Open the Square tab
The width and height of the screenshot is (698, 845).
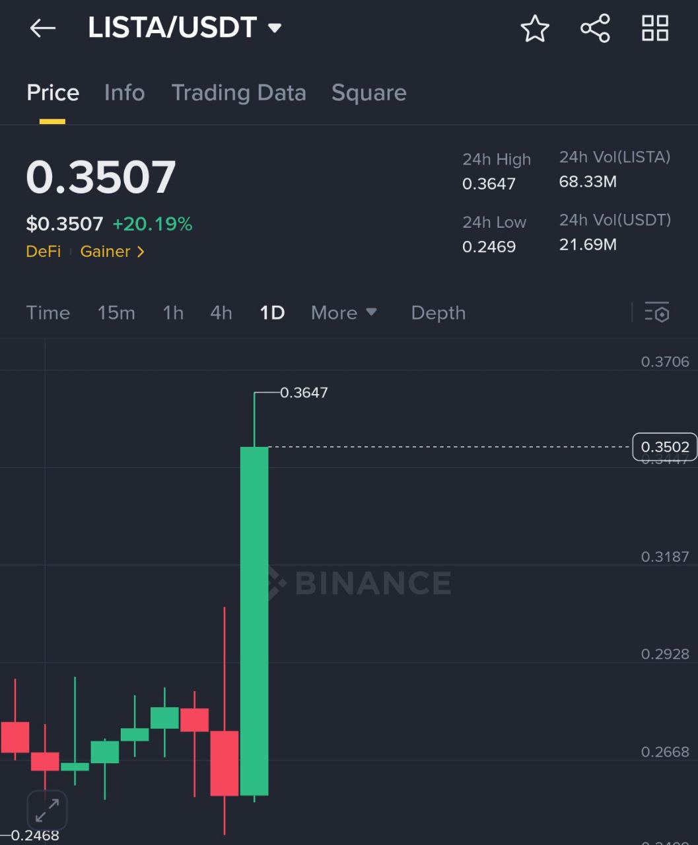368,93
